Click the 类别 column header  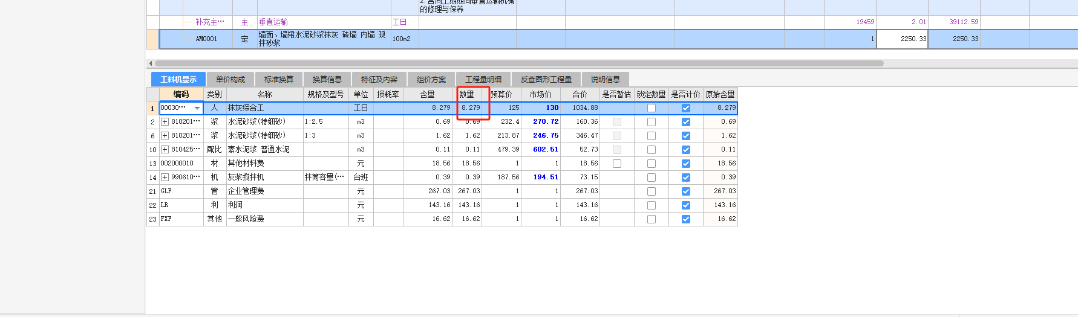click(215, 94)
